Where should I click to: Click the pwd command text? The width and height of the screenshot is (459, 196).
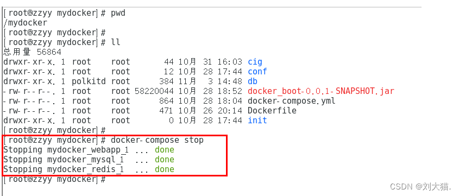(x=118, y=14)
